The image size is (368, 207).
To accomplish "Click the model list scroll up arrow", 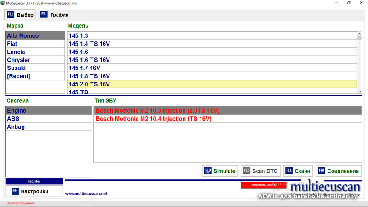I will point(359,34).
